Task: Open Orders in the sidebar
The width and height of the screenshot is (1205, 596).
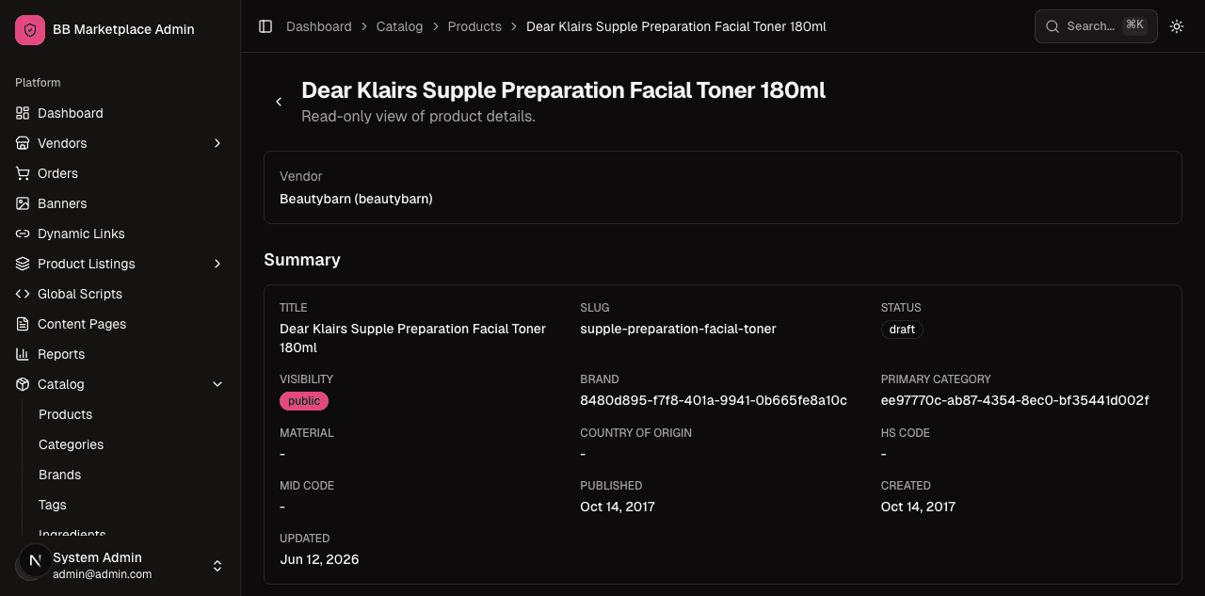Action: (x=120, y=173)
